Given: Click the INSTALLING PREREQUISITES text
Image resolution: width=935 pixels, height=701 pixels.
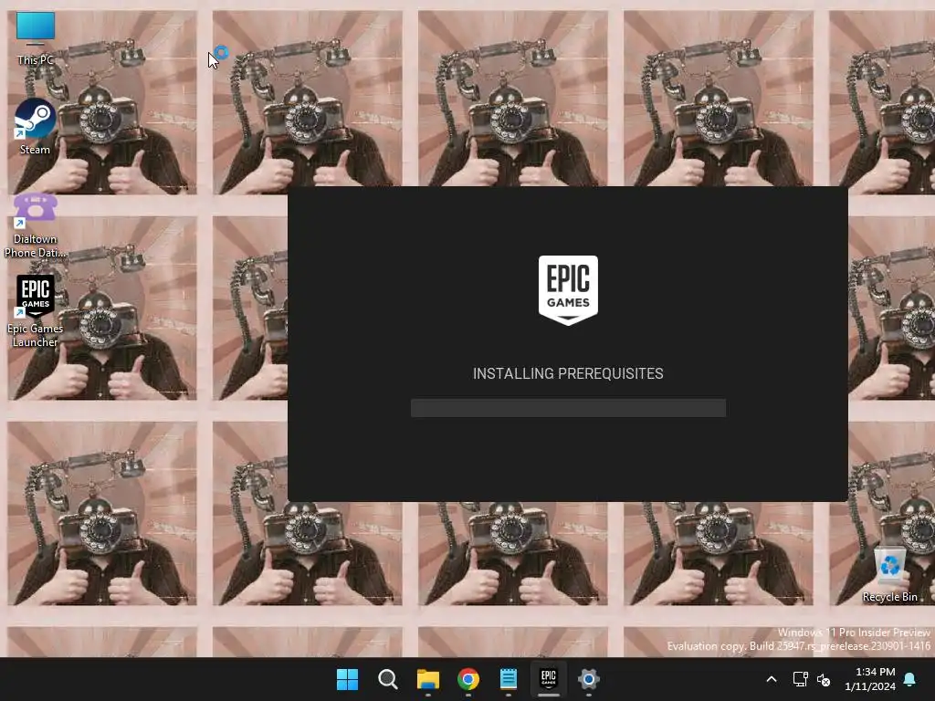Looking at the screenshot, I should [x=568, y=373].
